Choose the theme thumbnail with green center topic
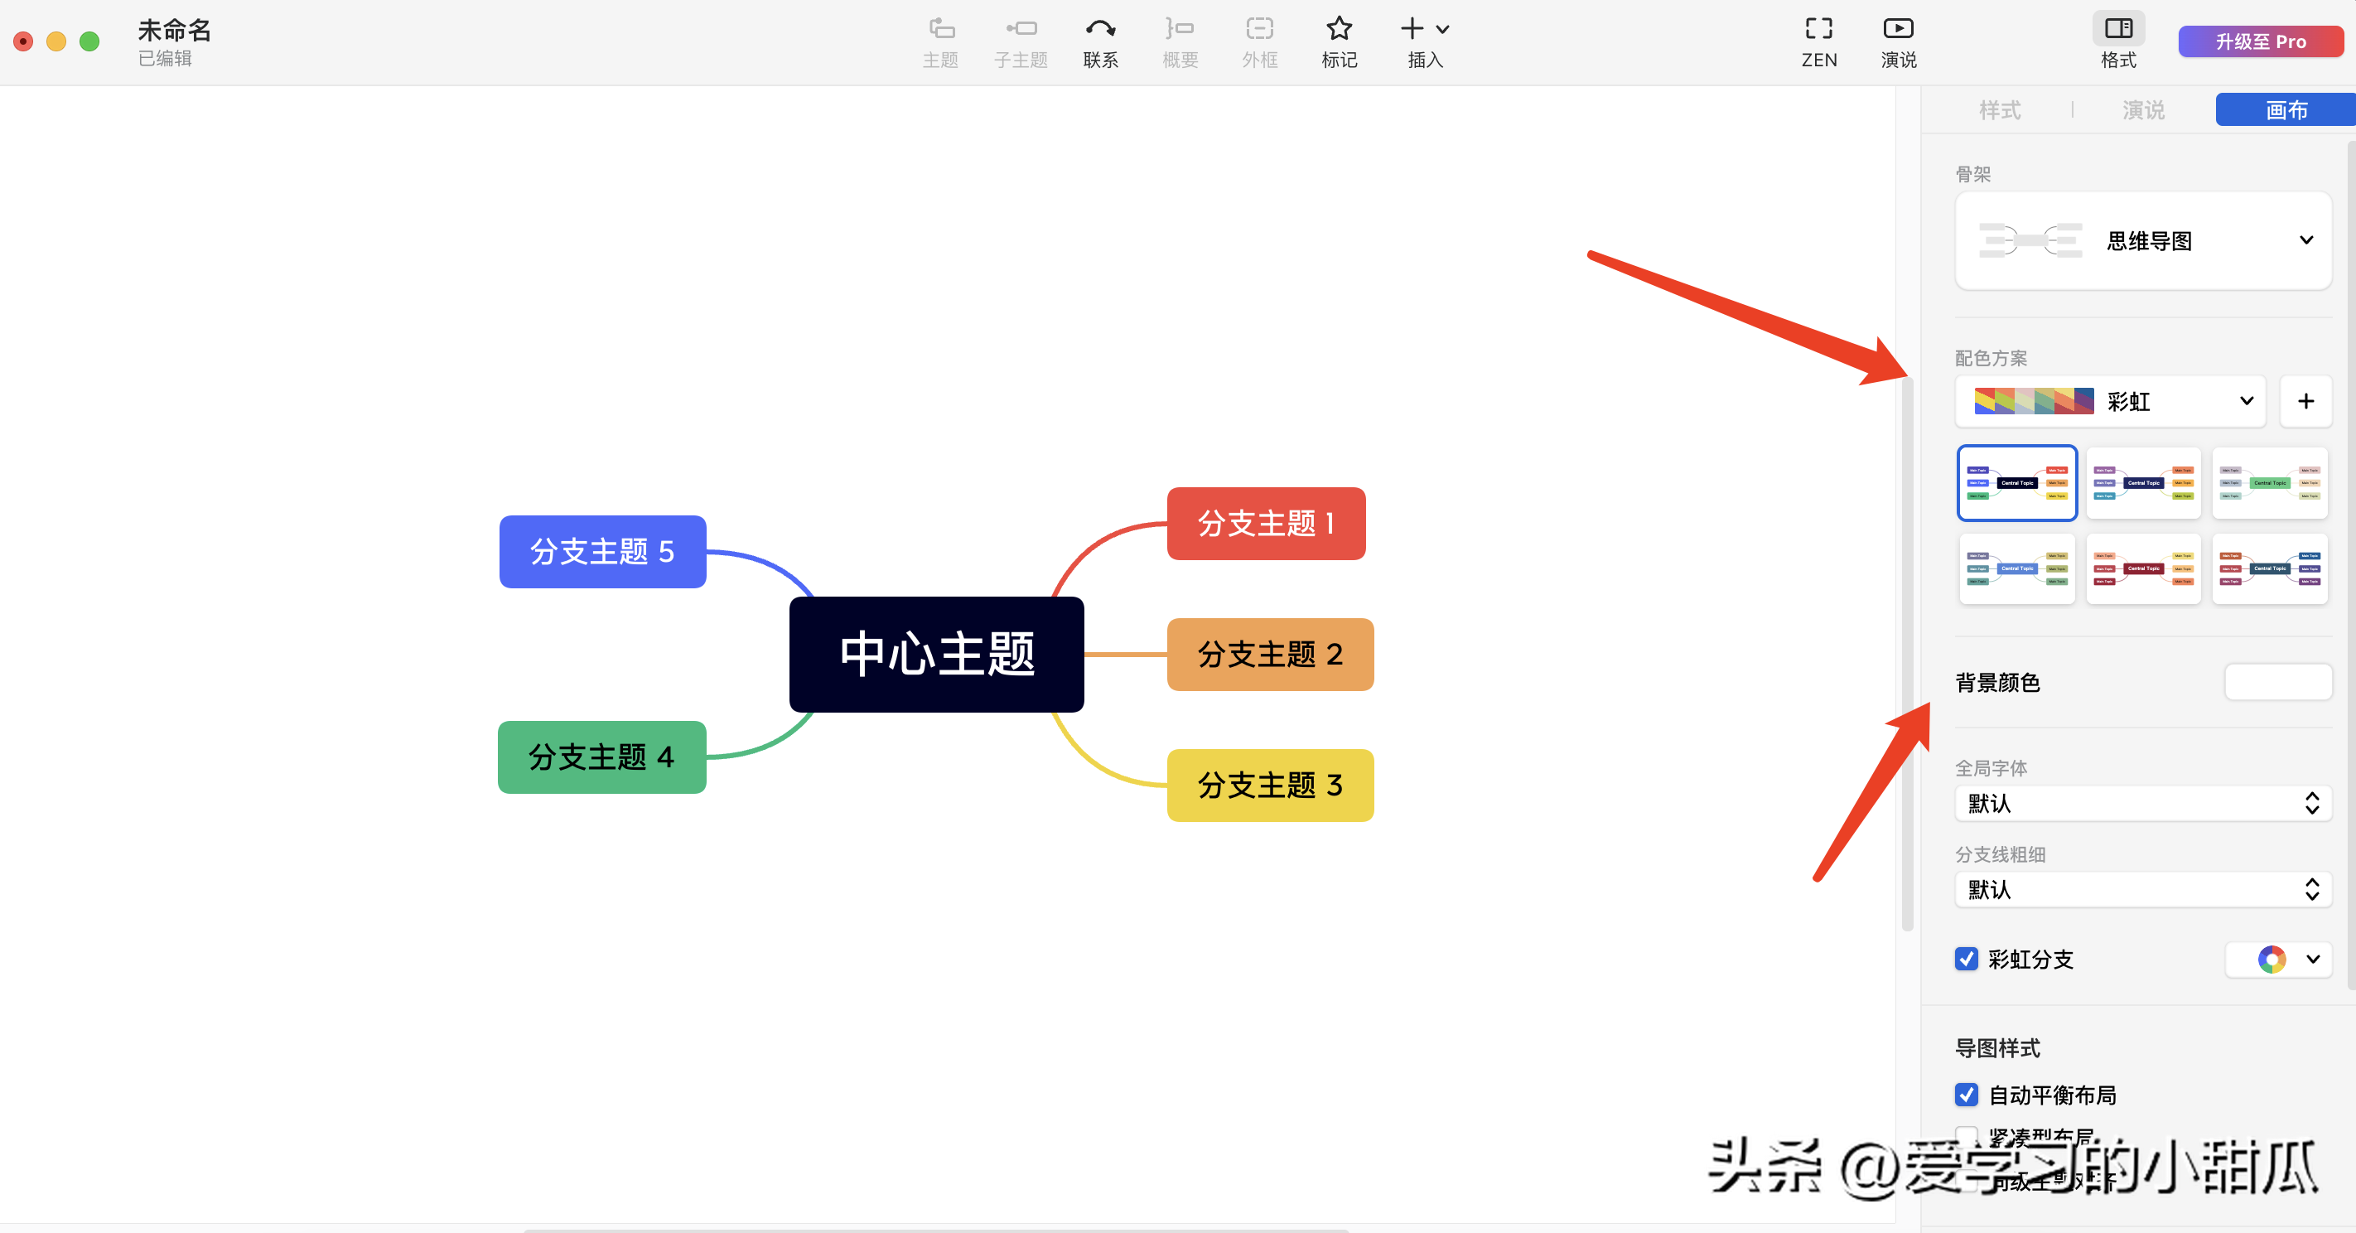Screen dimensions: 2356x1233 tap(2269, 483)
